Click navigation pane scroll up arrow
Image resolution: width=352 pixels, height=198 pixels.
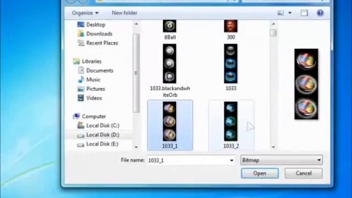136,24
